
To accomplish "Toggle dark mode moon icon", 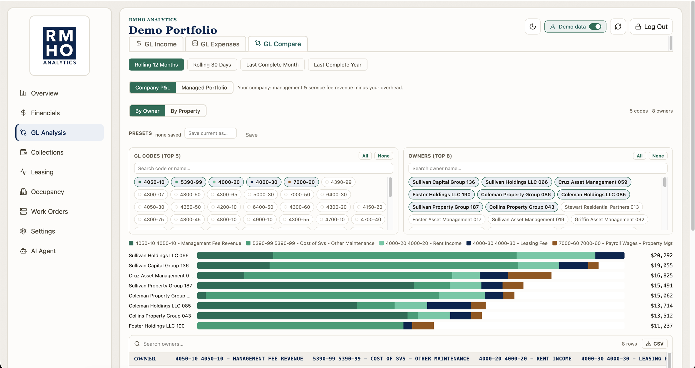I will click(532, 27).
